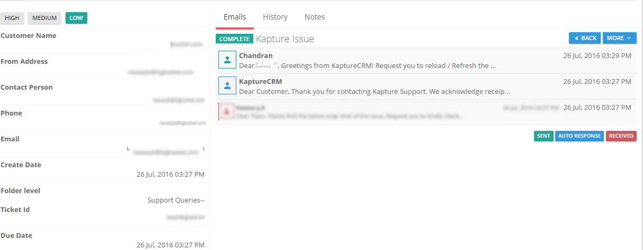
Task: Open the KaptureCRM auto response email
Action: (x=426, y=86)
